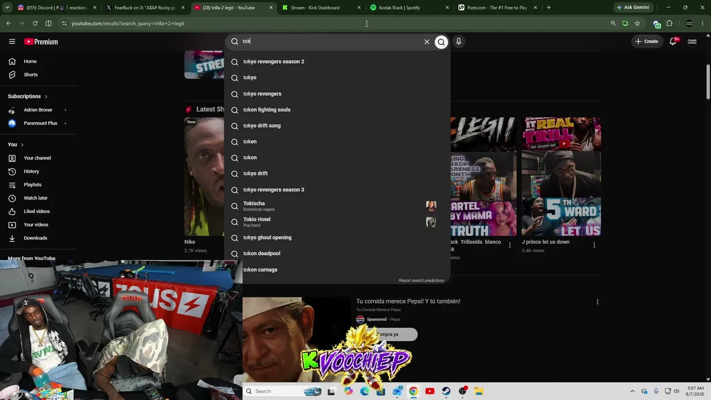Open a new browser tab
Screen dimensions: 711x400
pyautogui.click(x=549, y=8)
